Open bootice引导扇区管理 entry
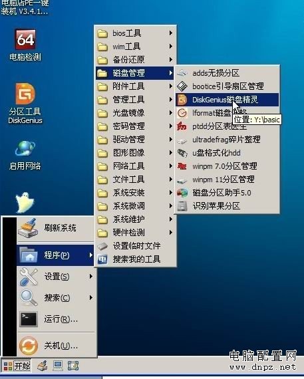Screen dimensions: 304x379 (x=227, y=86)
